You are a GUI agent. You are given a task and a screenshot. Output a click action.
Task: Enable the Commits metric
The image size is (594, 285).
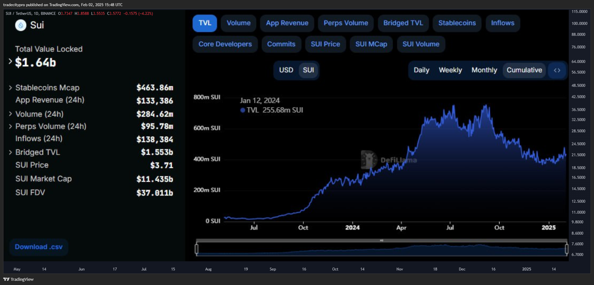pyautogui.click(x=281, y=44)
